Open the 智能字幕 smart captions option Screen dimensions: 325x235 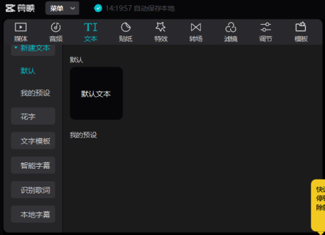tap(33, 166)
